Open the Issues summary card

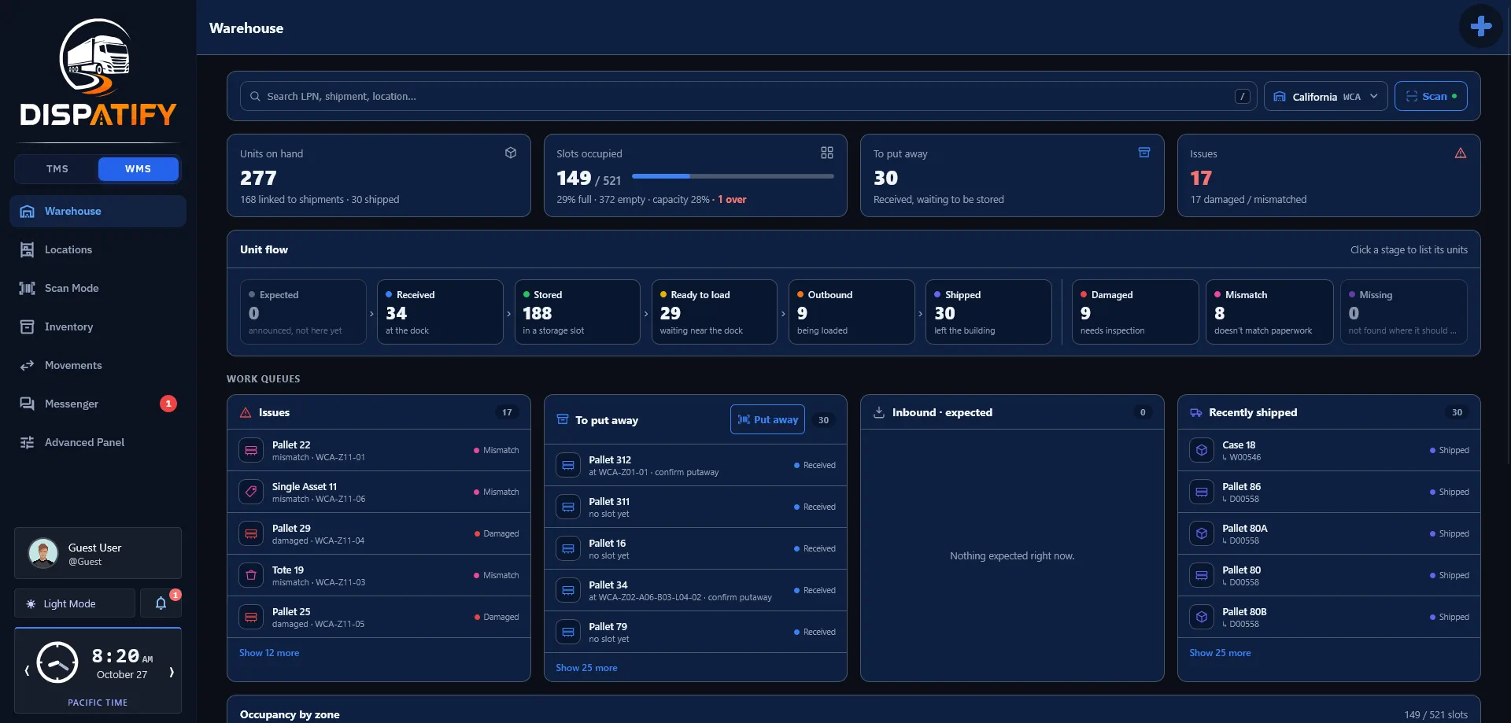click(1328, 175)
